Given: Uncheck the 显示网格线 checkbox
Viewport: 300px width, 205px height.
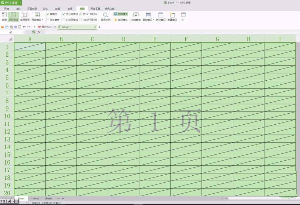Looking at the screenshot, I should pyautogui.click(x=64, y=14).
